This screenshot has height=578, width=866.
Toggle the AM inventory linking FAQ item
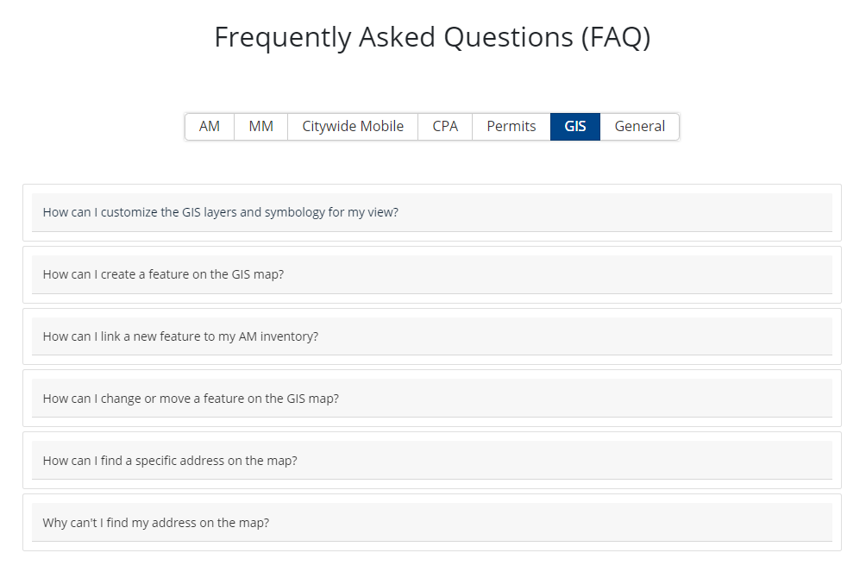click(431, 336)
